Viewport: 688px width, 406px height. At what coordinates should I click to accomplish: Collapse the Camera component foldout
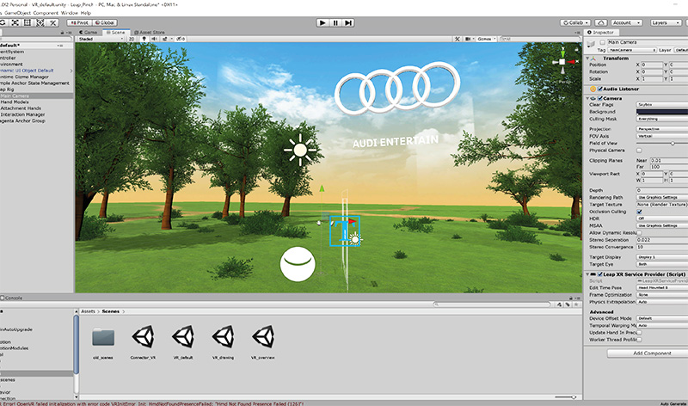click(588, 98)
